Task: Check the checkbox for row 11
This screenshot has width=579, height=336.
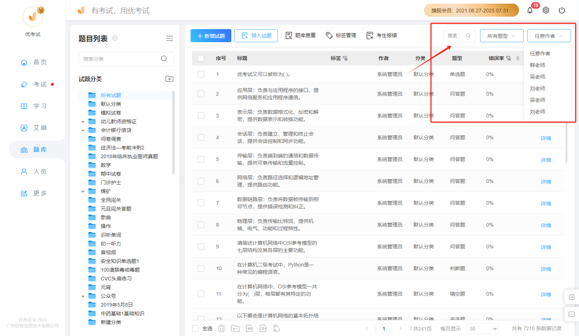Action: (x=201, y=294)
